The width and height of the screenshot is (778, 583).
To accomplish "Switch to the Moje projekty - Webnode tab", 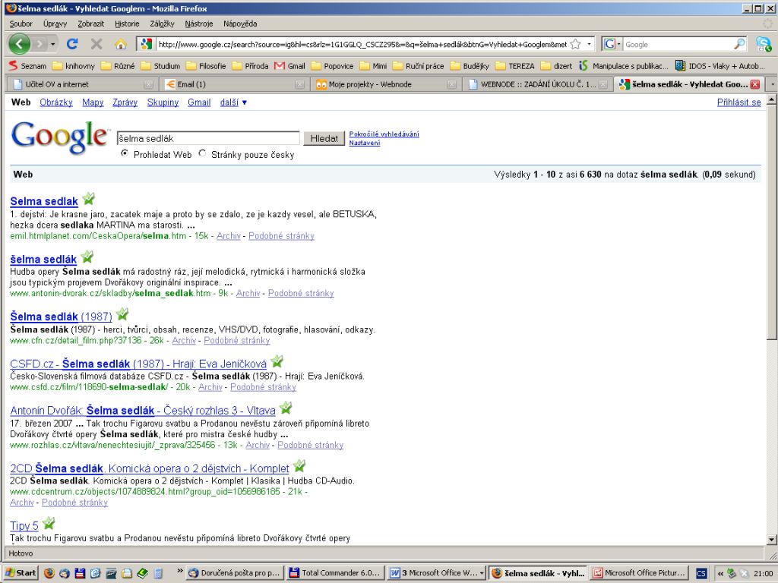I will 385,84.
